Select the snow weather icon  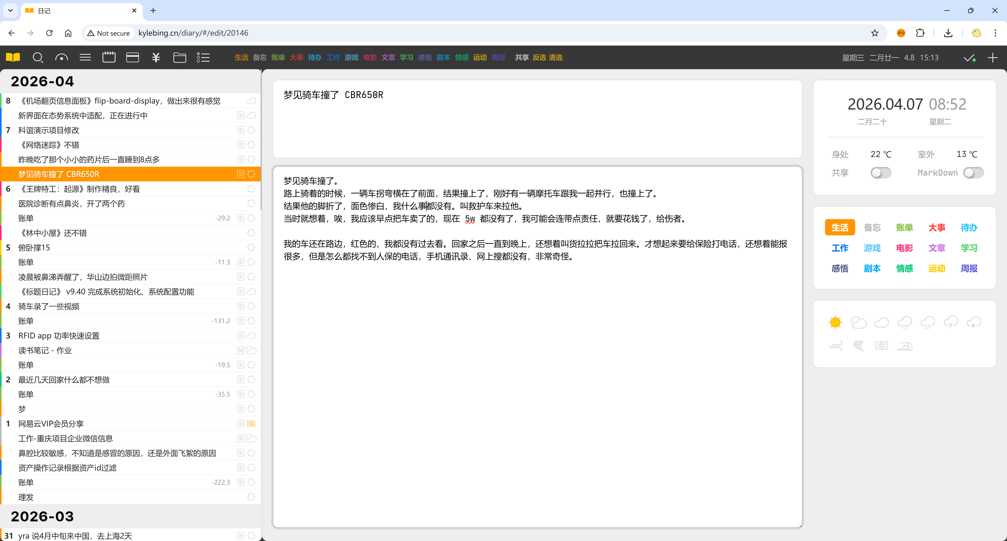point(974,322)
